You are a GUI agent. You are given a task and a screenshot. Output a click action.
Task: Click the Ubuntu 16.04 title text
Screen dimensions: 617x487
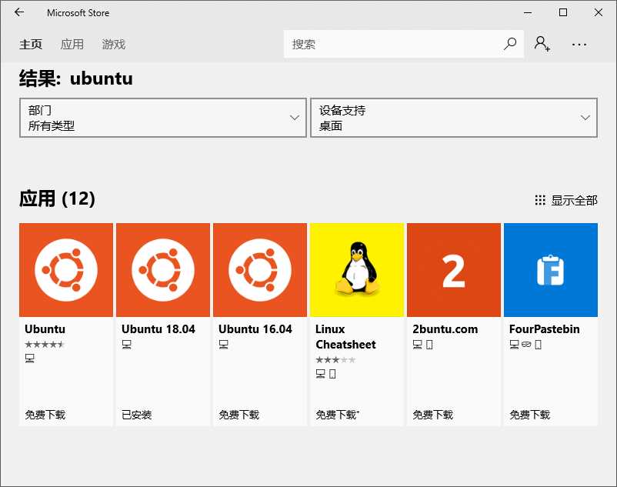[255, 329]
